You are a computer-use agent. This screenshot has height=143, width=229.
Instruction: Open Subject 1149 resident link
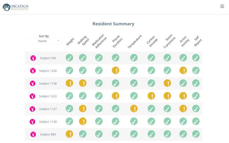point(48,122)
